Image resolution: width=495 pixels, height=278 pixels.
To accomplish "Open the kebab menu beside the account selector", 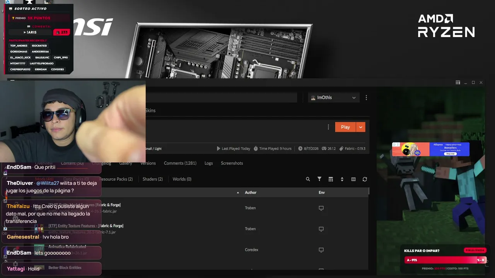I will click(366, 98).
